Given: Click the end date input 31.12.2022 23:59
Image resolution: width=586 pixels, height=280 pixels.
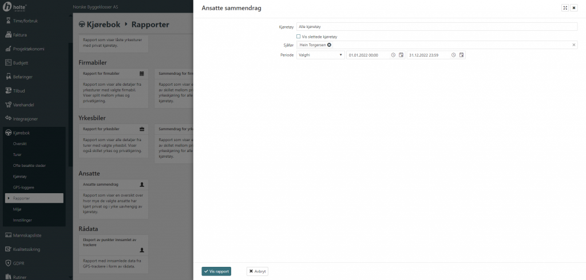Looking at the screenshot, I should tap(427, 55).
